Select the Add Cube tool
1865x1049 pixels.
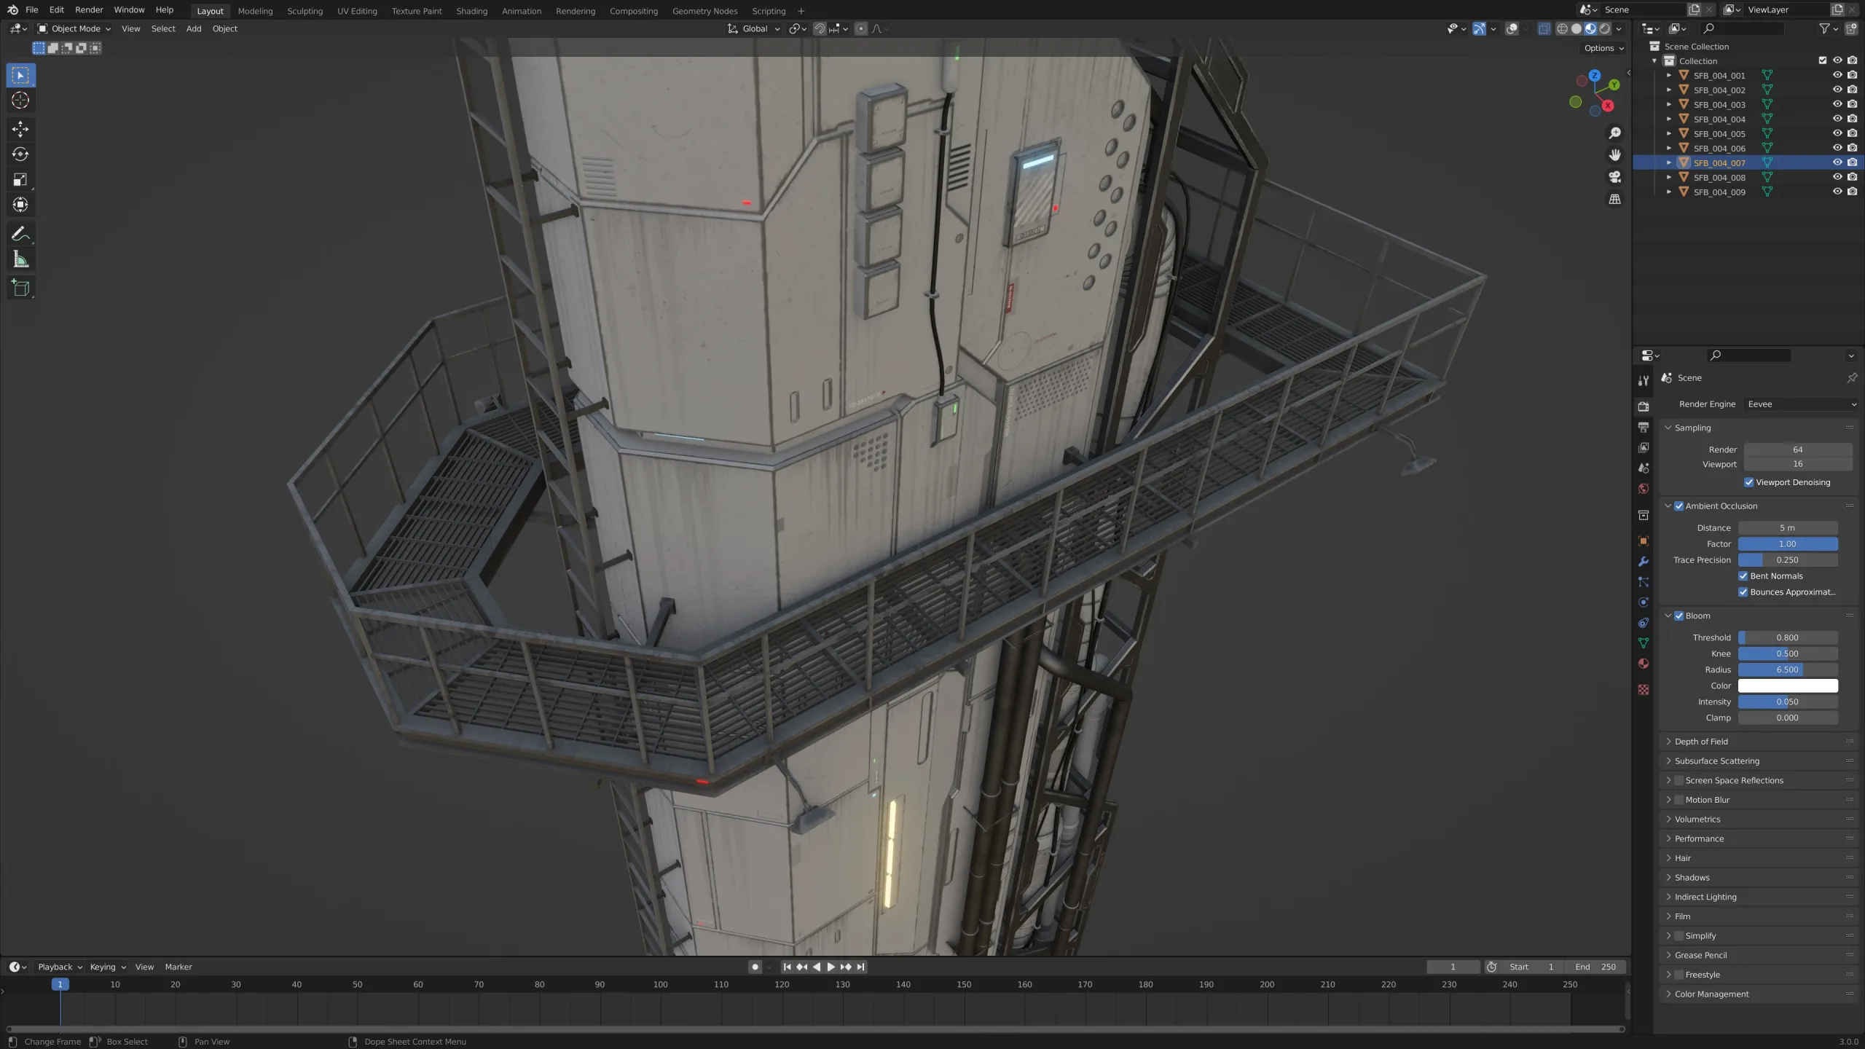tap(20, 288)
